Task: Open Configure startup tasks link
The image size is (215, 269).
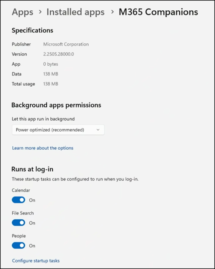Action: pyautogui.click(x=36, y=261)
